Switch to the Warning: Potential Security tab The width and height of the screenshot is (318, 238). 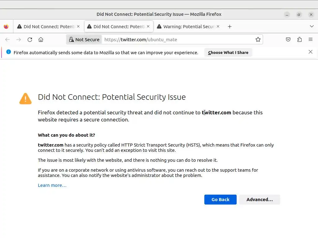point(186,27)
